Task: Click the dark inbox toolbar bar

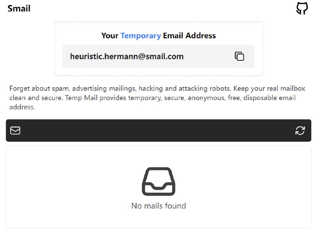Action: click(x=158, y=130)
